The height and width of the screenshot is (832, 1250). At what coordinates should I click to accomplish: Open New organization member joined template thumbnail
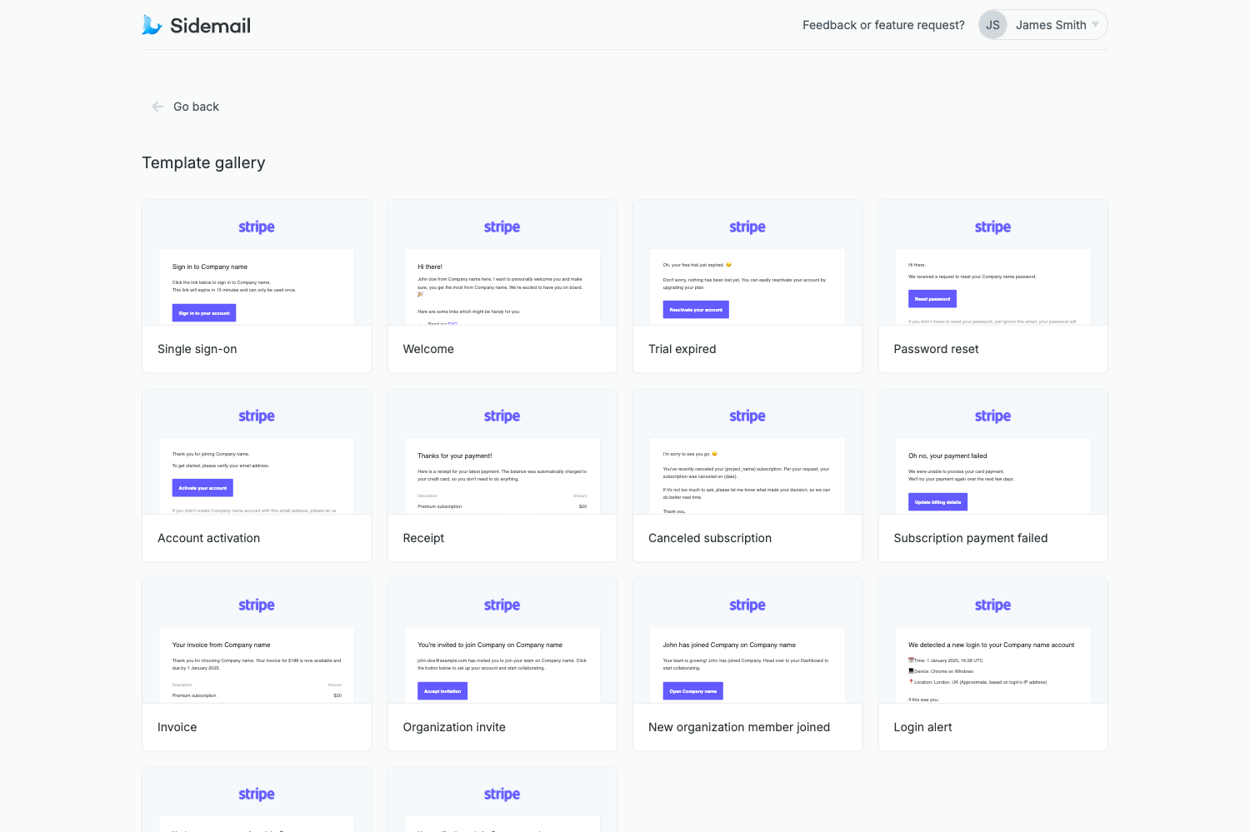click(x=747, y=640)
